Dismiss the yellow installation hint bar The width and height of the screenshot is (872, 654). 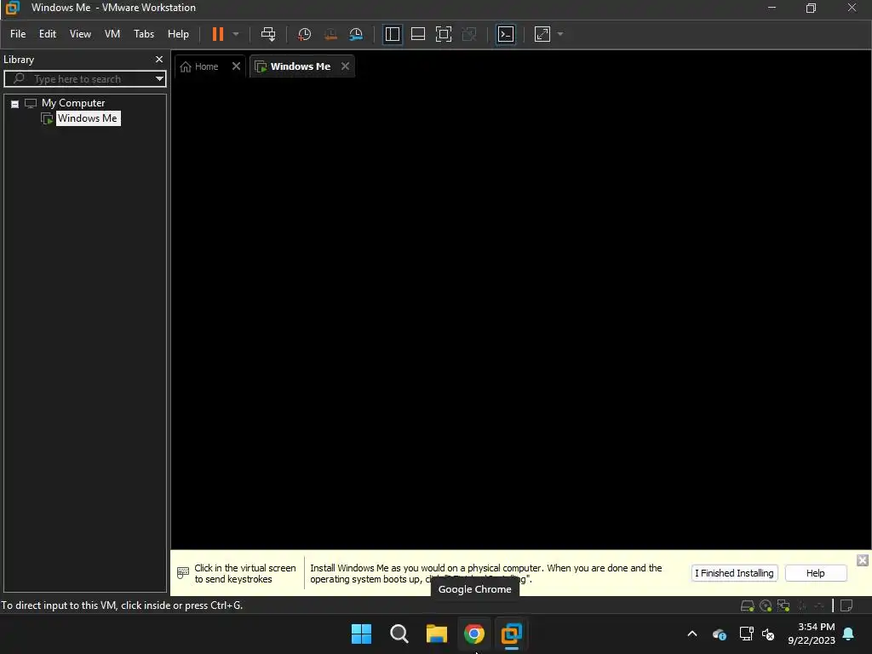pos(862,560)
